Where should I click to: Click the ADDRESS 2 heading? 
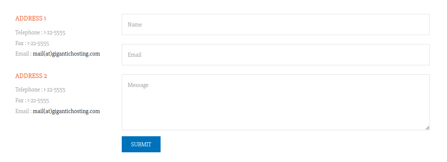[31, 76]
